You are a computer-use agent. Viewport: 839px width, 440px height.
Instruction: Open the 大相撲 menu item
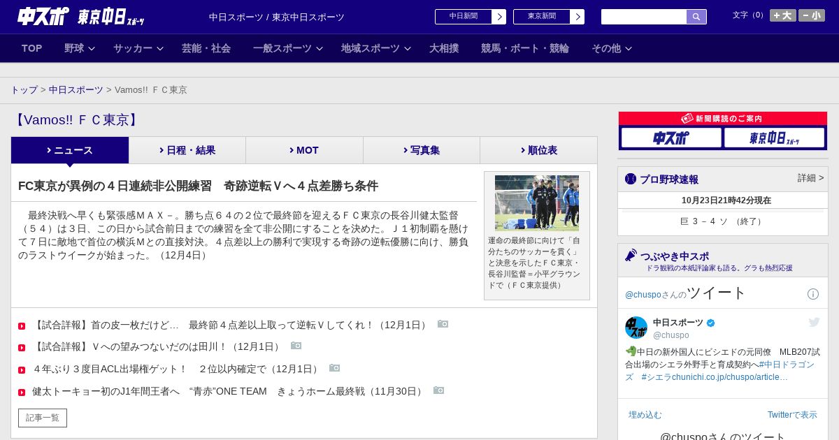coord(444,48)
